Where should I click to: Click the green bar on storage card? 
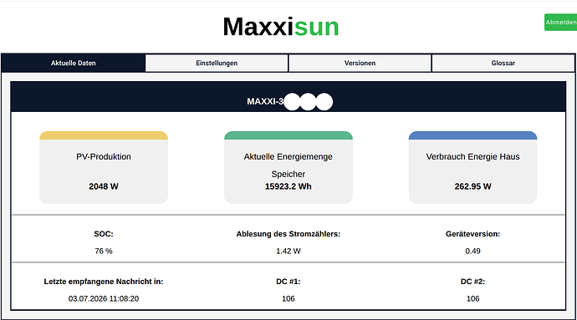pos(288,135)
